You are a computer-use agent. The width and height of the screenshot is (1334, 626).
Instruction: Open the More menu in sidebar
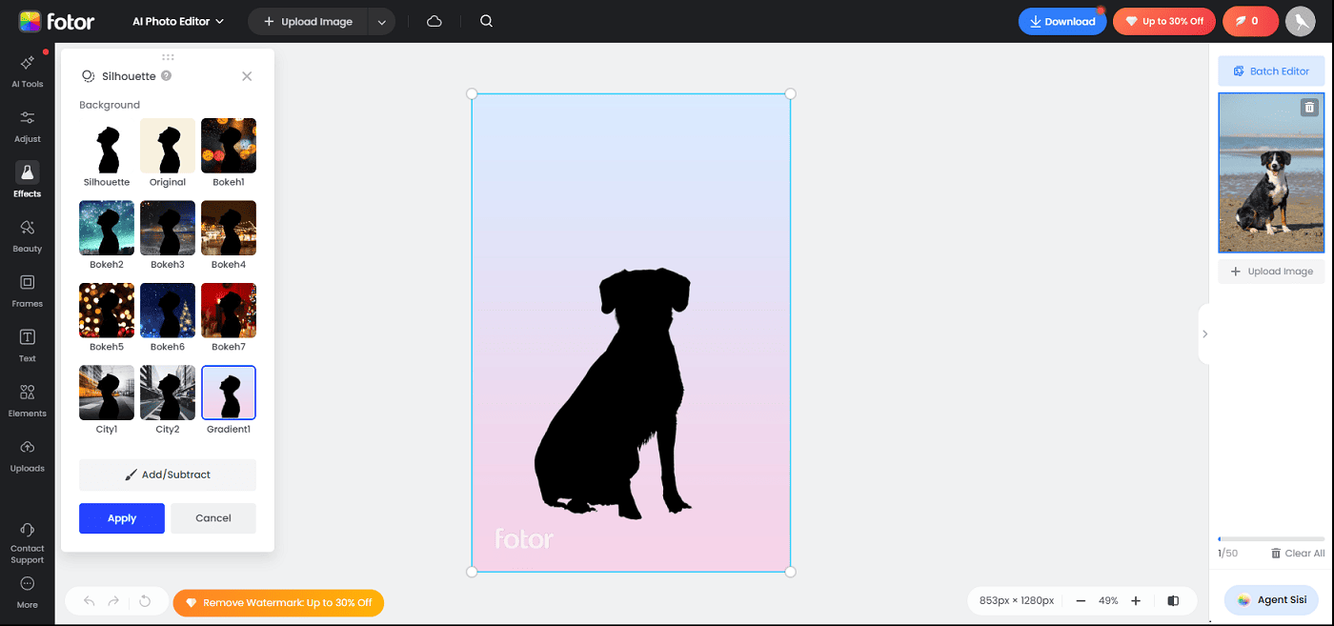[28, 591]
